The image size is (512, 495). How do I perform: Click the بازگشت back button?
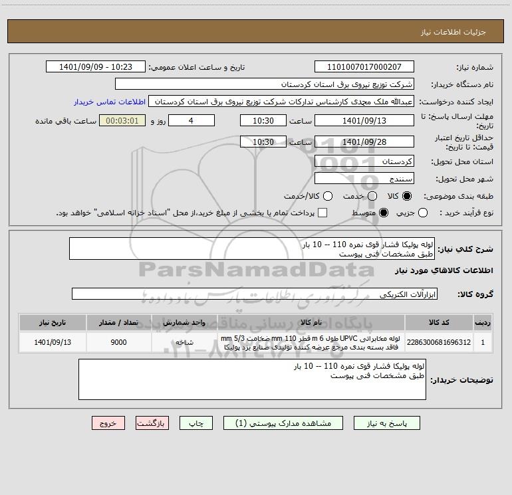[152, 423]
